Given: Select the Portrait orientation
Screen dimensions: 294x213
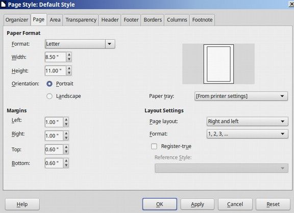Looking at the screenshot, I should 50,84.
